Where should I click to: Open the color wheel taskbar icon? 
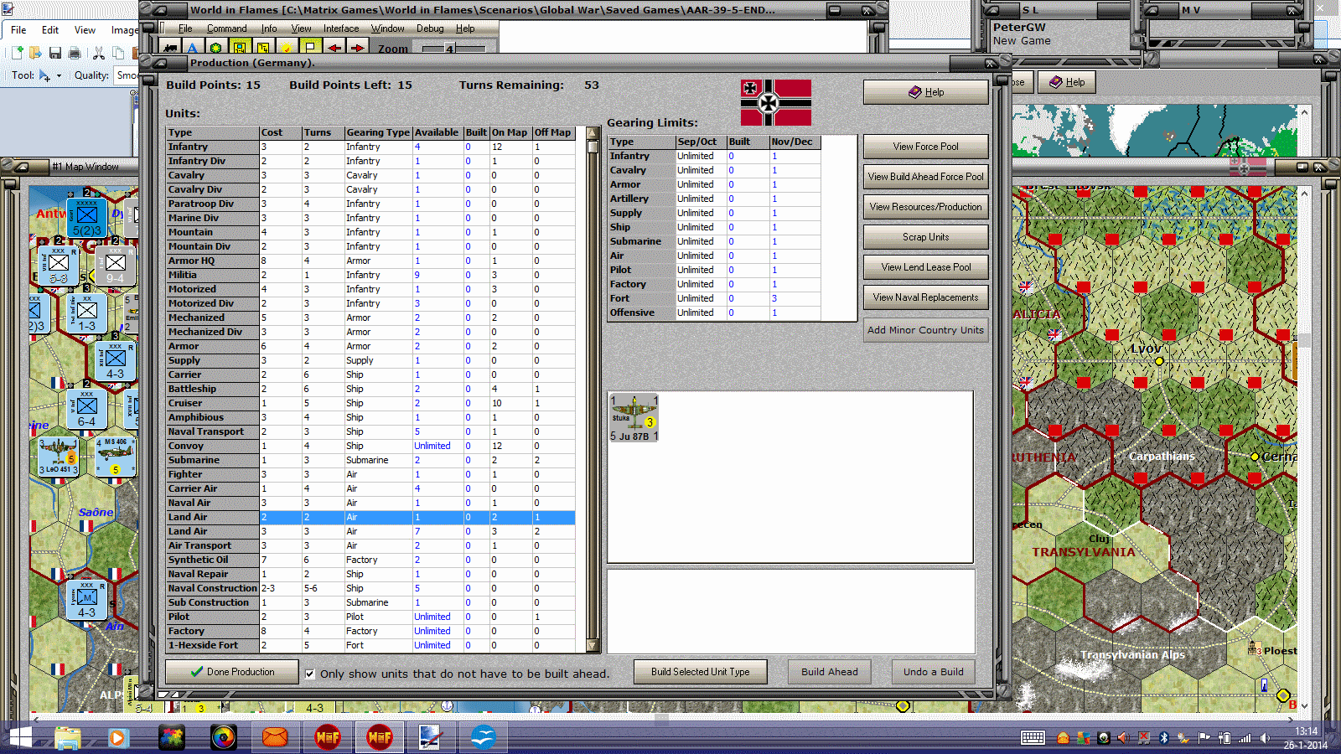click(x=224, y=738)
